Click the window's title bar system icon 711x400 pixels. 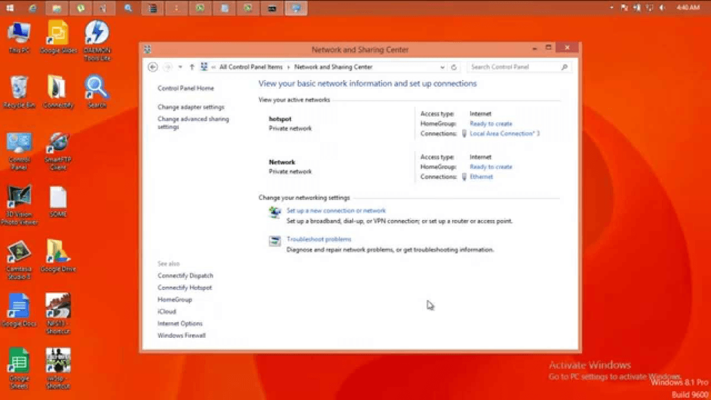[148, 50]
